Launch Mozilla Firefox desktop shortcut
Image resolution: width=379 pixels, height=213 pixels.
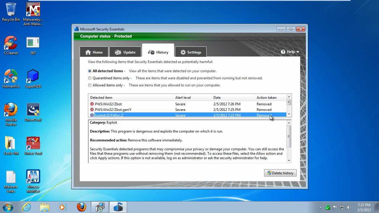(x=11, y=114)
